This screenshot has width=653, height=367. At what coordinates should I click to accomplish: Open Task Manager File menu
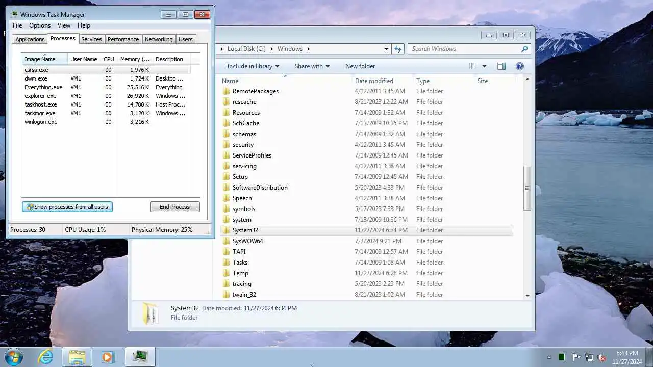coord(17,25)
